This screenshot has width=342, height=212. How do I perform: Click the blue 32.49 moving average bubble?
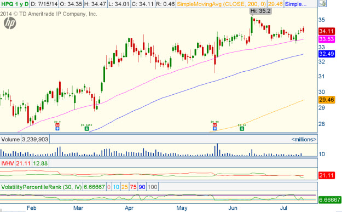[x=327, y=54]
